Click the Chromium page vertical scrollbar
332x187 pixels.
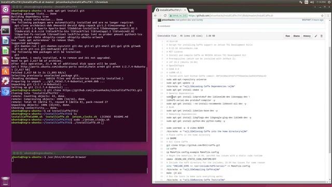329,100
